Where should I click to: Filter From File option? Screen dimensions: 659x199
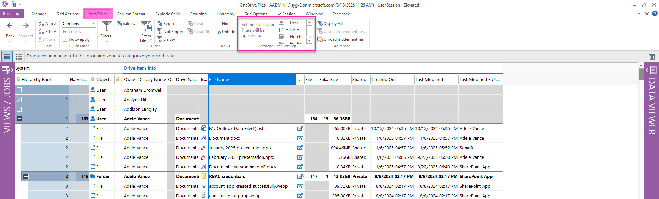click(146, 31)
